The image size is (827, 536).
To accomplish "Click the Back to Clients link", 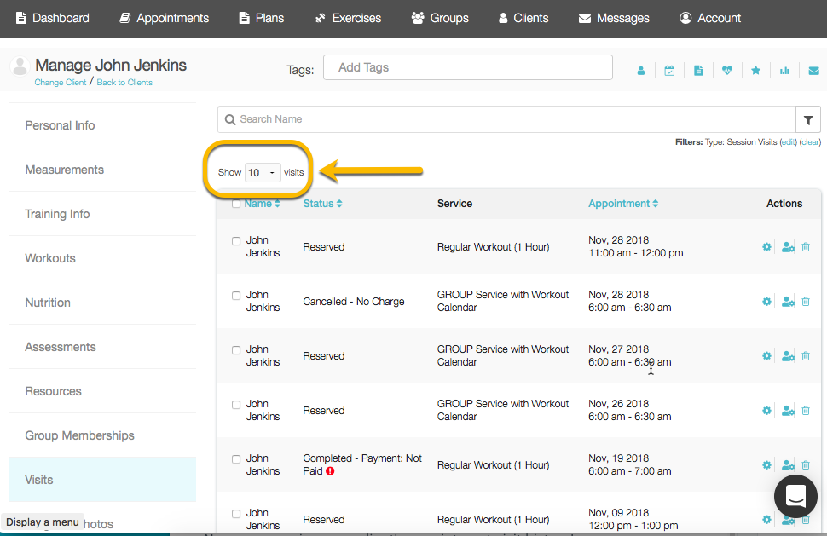I will [x=124, y=82].
